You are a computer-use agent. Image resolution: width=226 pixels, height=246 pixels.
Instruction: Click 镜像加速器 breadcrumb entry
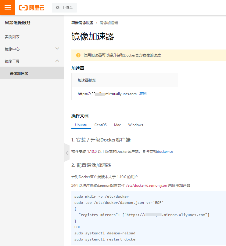(x=109, y=23)
